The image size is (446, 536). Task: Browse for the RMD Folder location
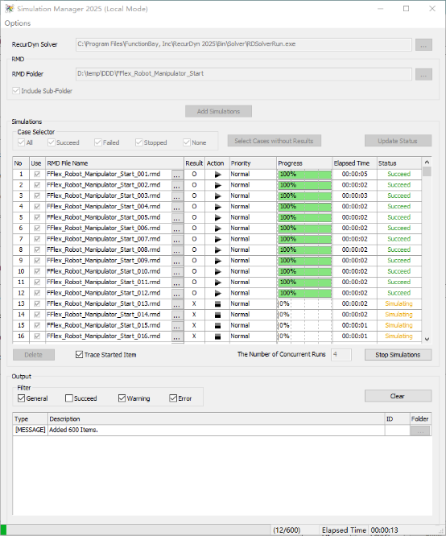(x=423, y=75)
